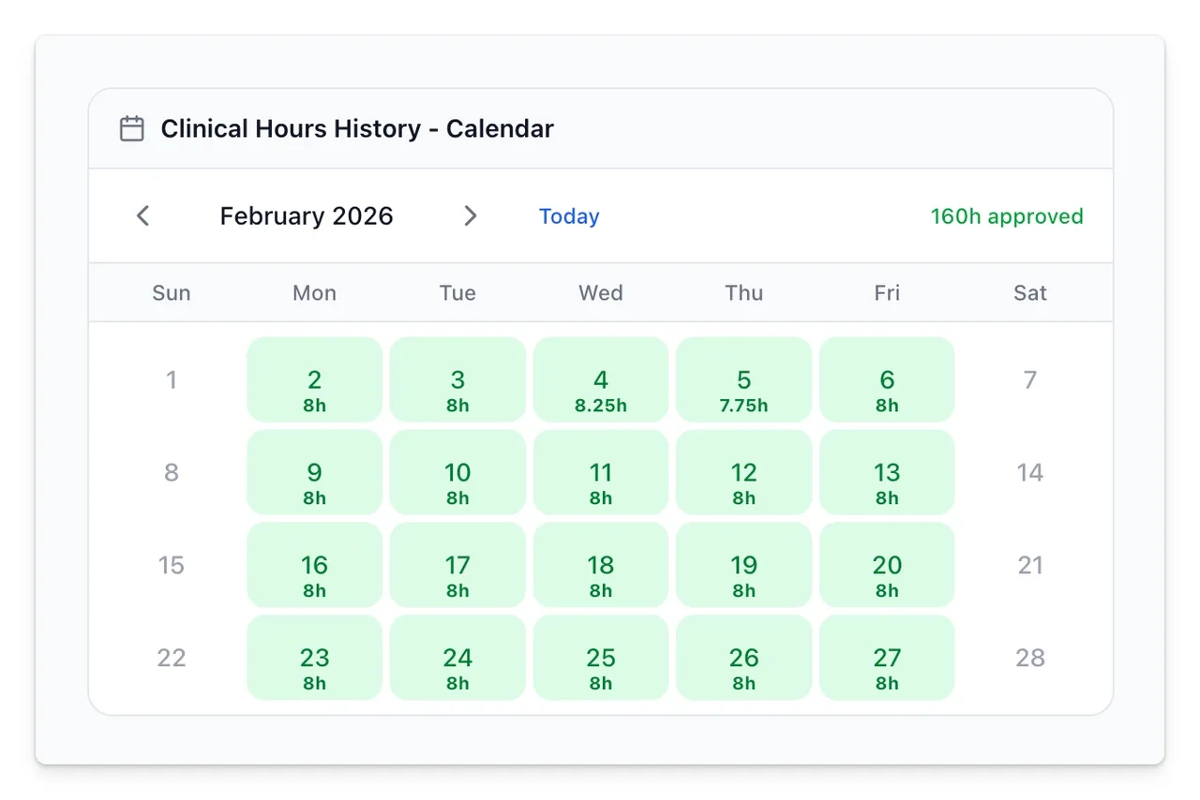Advance to March with the right chevron
This screenshot has height=800, width=1200.
click(471, 215)
